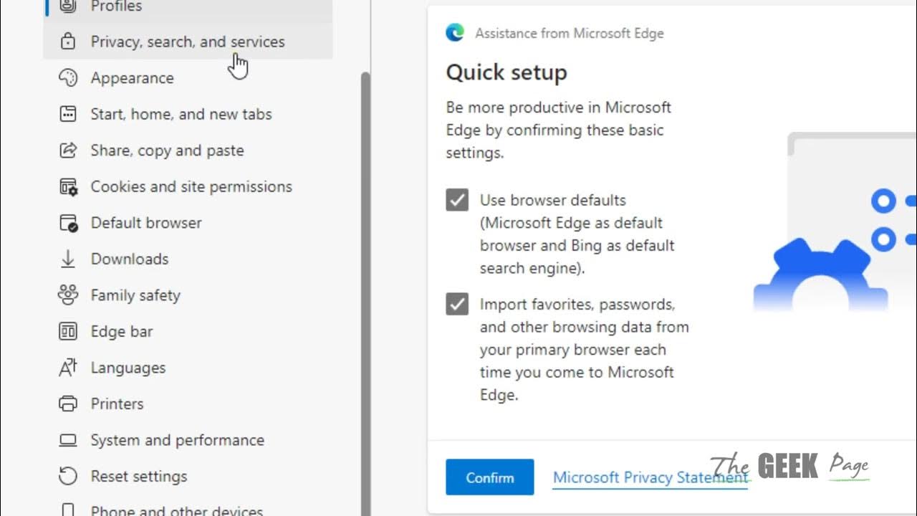
Task: Open System and performance settings
Action: [x=177, y=440]
